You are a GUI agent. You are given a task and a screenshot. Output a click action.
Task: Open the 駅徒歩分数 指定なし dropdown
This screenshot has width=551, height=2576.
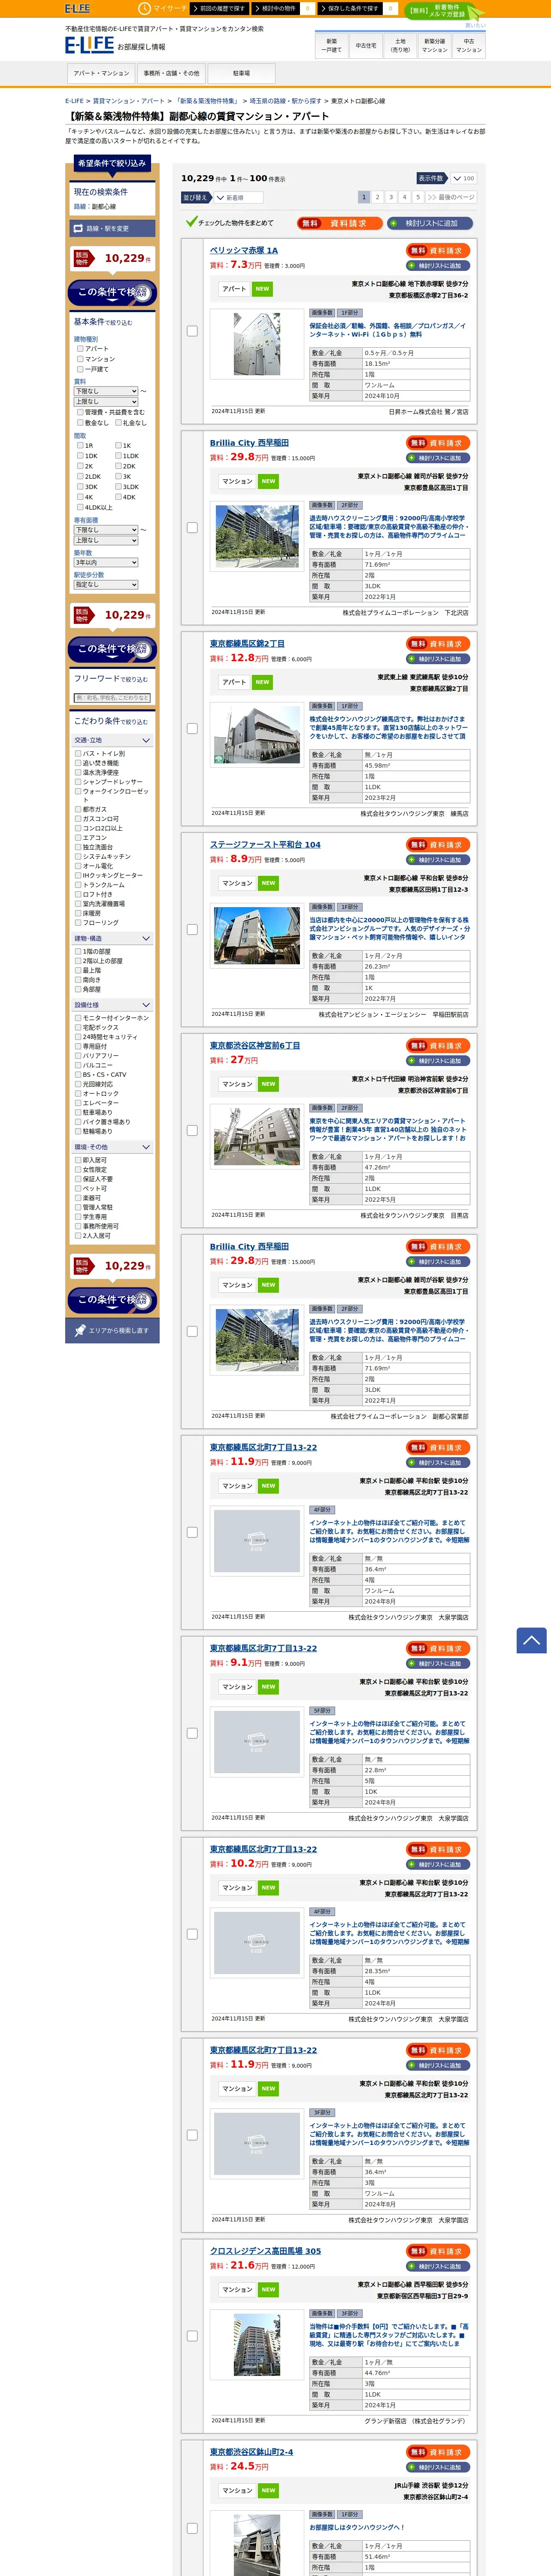point(106,585)
